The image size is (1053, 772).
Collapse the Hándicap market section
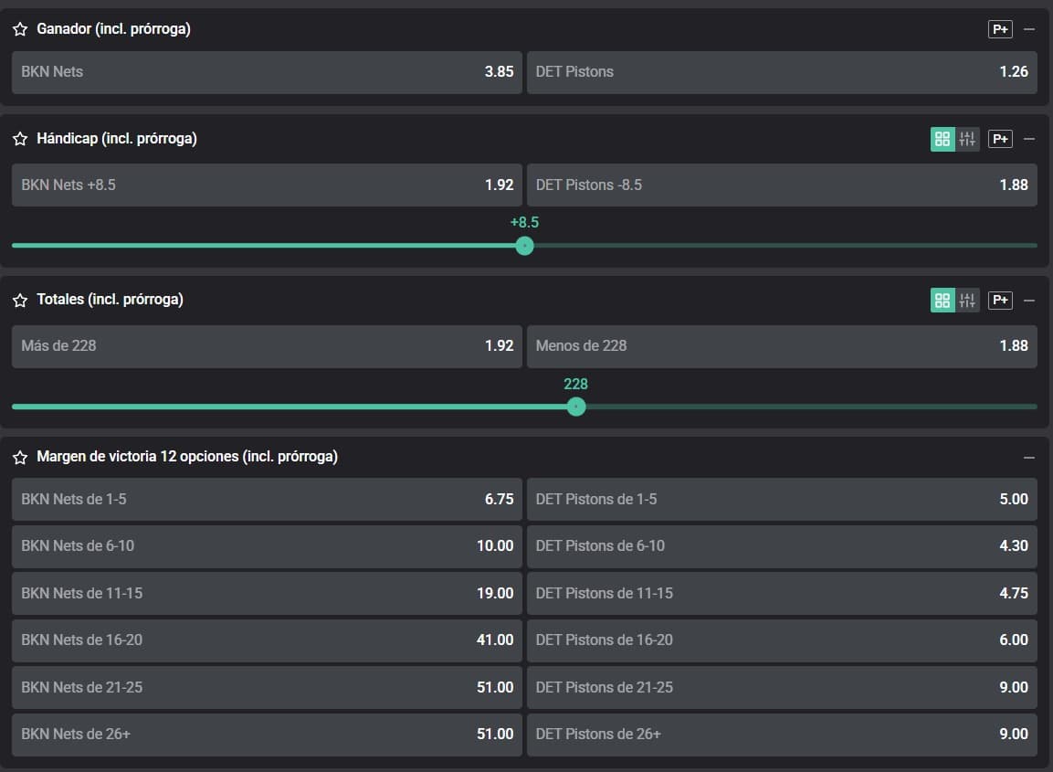coord(1029,139)
